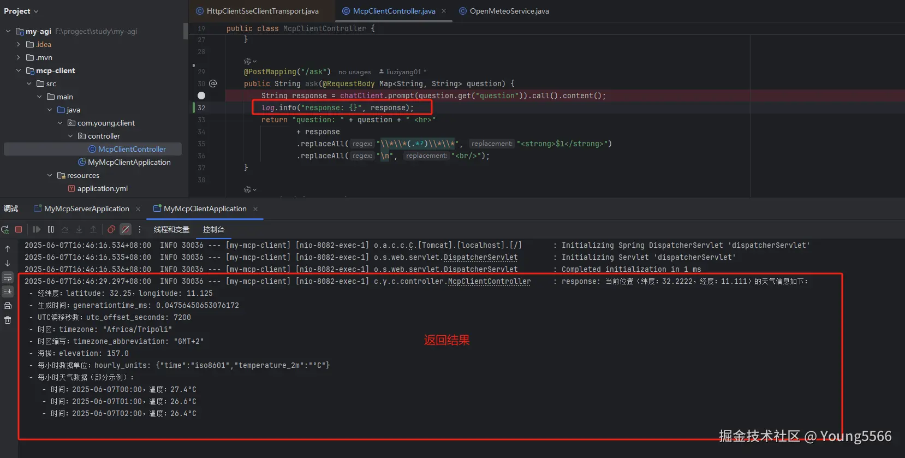
Task: Open AI inlay hint icon below line 38
Action: click(250, 189)
